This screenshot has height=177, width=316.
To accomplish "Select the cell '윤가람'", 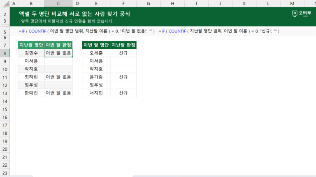I will point(96,77).
